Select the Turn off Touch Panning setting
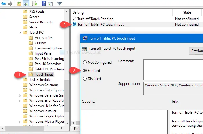Image resolution: width=203 pixels, height=134 pixels. (x=95, y=19)
